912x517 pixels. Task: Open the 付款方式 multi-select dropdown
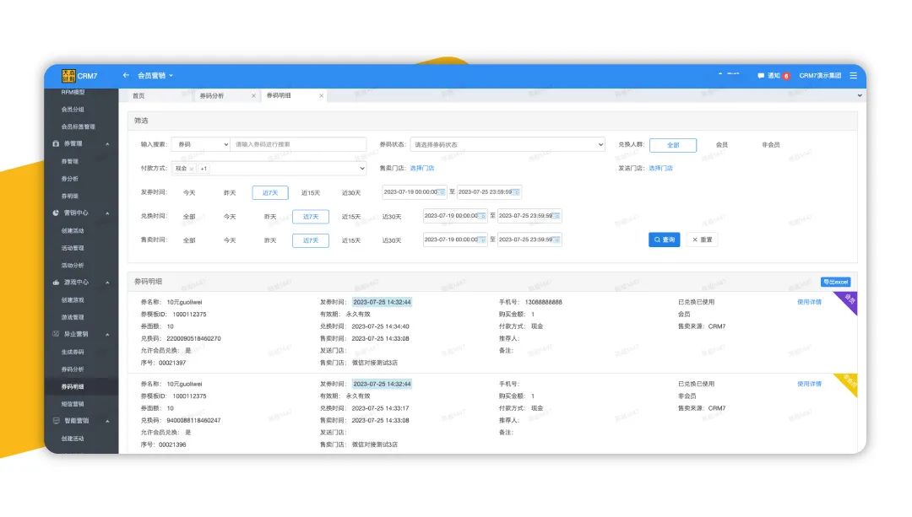click(x=269, y=169)
